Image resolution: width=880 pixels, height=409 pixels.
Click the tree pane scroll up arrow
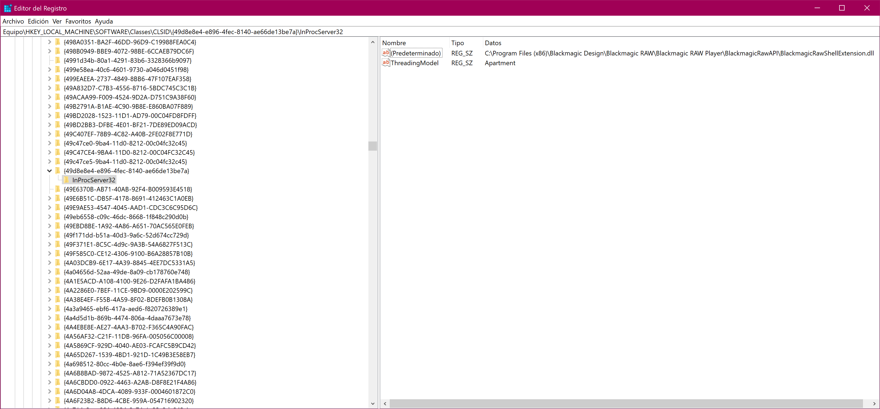click(373, 42)
